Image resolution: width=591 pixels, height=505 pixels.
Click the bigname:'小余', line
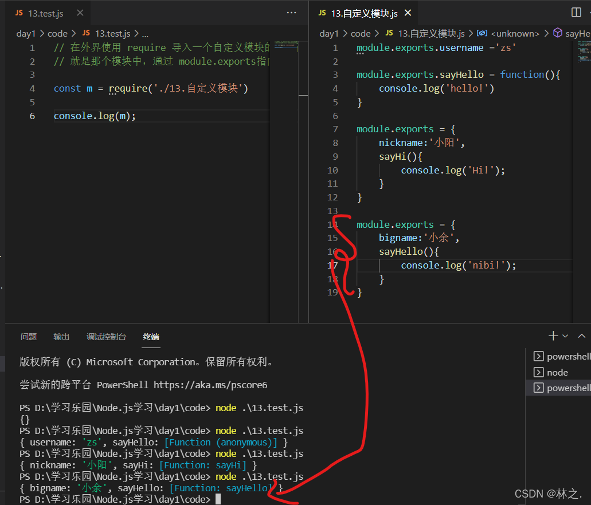pos(419,238)
